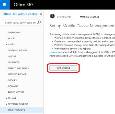The width and height of the screenshot is (115, 114).
Task: Click the DASHBOARD breadcrumb link
Action: [x=64, y=17]
